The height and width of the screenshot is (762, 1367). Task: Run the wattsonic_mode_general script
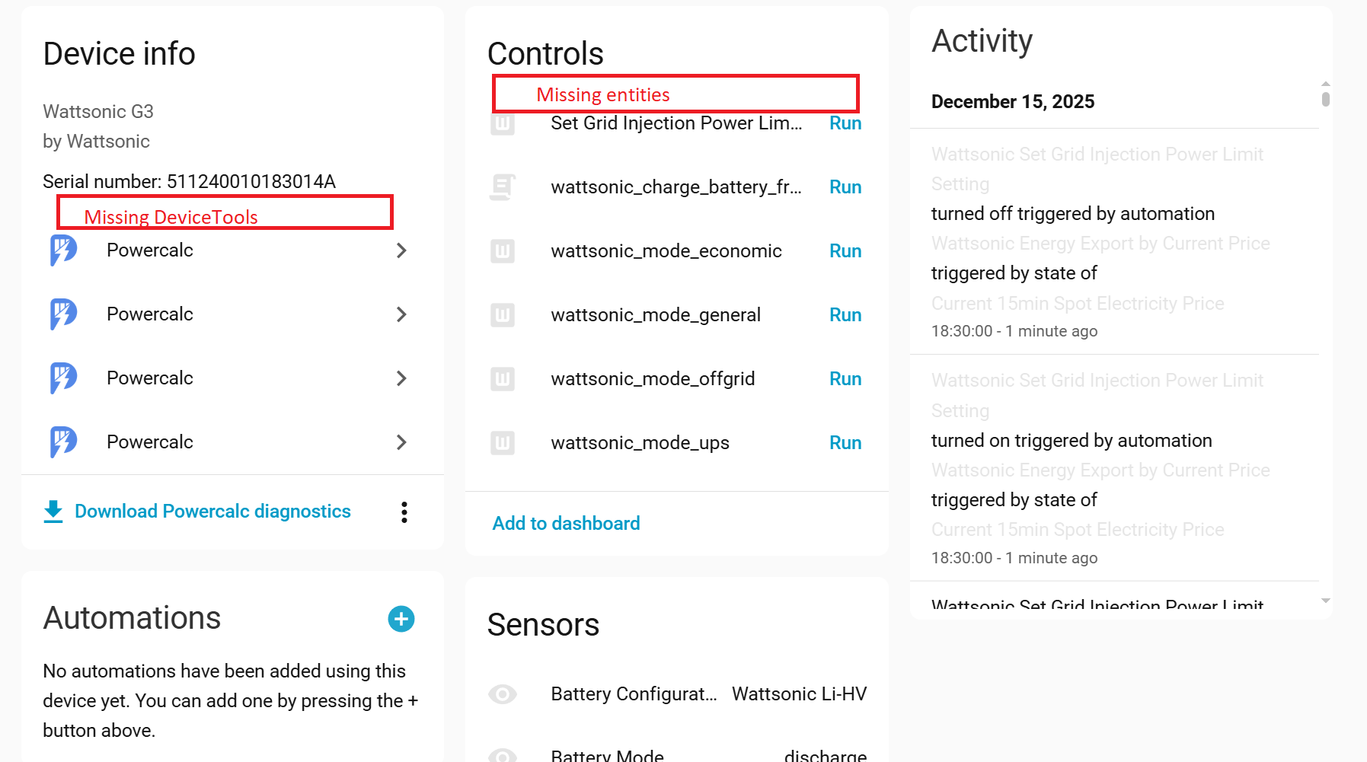pyautogui.click(x=845, y=315)
